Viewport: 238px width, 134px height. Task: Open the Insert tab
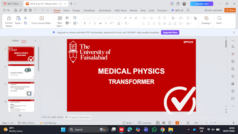point(66,10)
